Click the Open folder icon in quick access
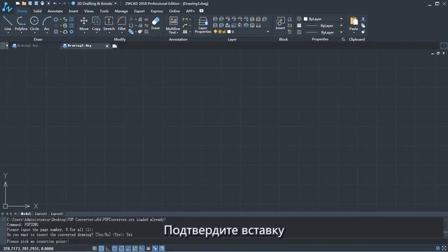The image size is (448, 252). pos(24,3)
